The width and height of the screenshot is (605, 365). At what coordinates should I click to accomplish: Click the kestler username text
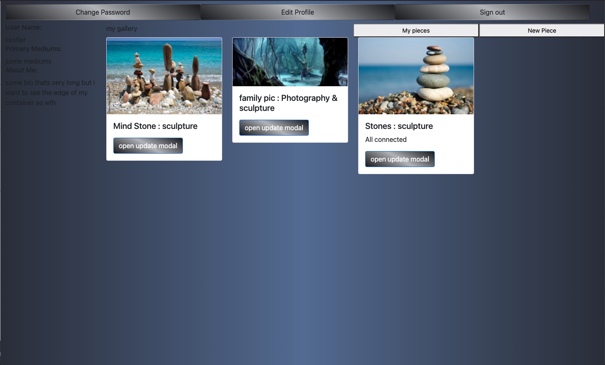(x=15, y=40)
